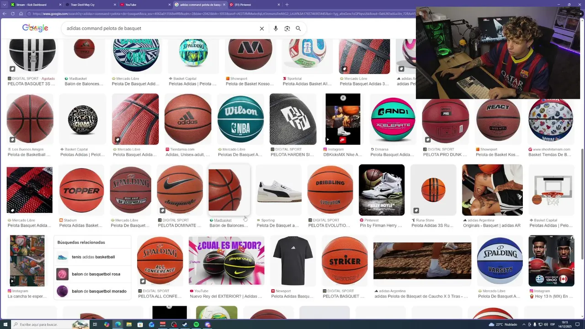The image size is (585, 329).
Task: Go back with the browser back arrow
Action: tap(5, 14)
